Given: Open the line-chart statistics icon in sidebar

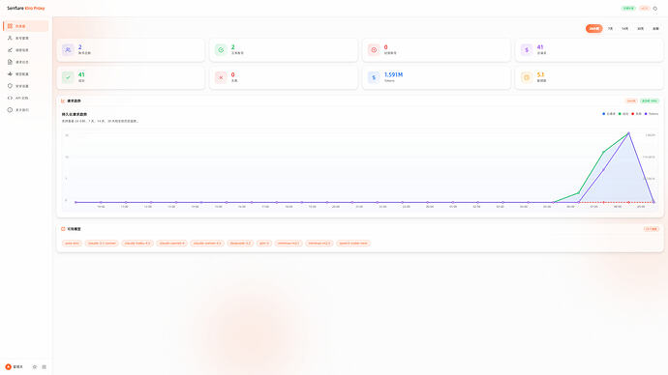Looking at the screenshot, I should pos(10,49).
